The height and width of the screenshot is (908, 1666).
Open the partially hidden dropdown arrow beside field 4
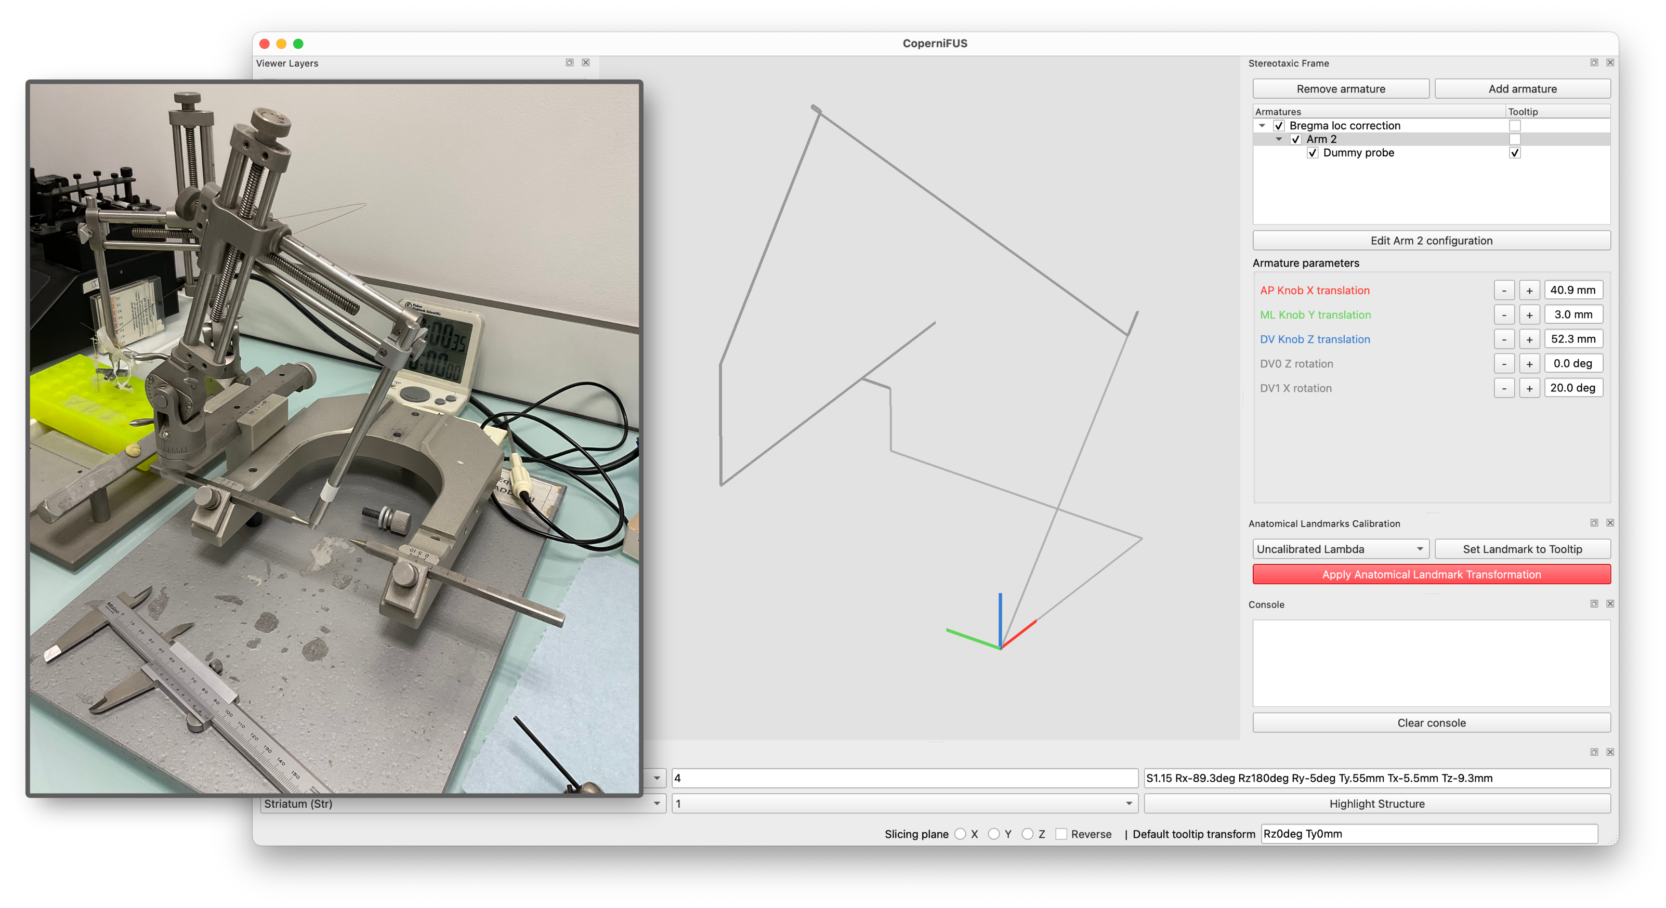tap(656, 779)
